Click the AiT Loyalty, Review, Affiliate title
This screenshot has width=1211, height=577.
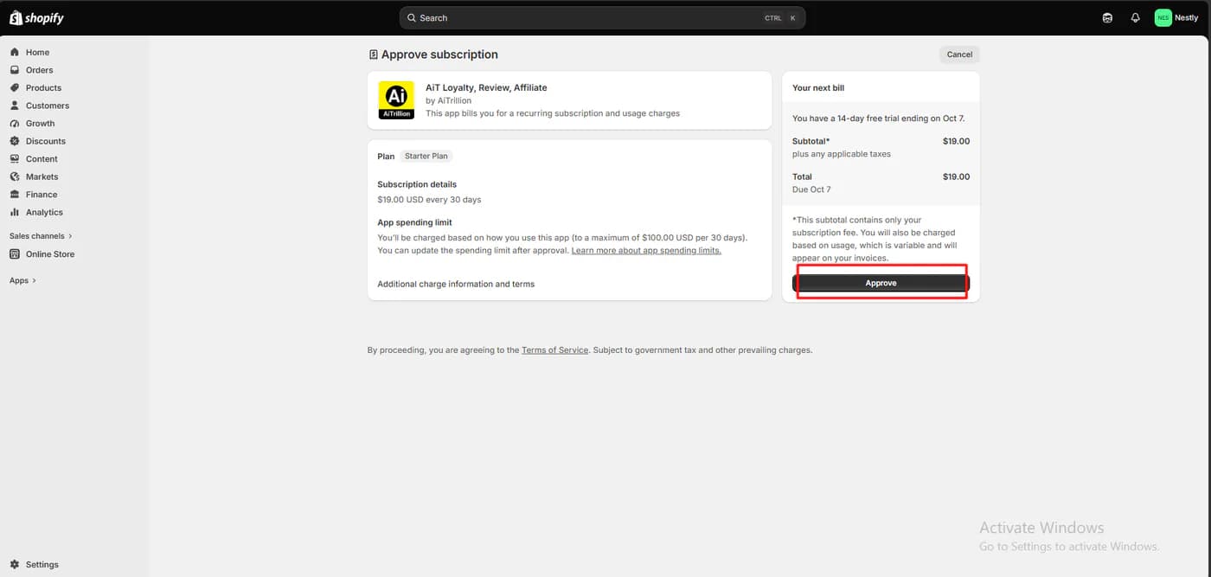pos(486,87)
